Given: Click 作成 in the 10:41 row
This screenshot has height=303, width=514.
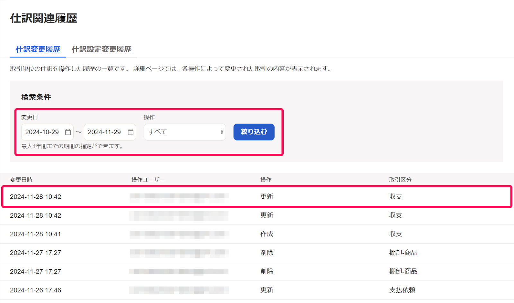Looking at the screenshot, I should tap(267, 234).
